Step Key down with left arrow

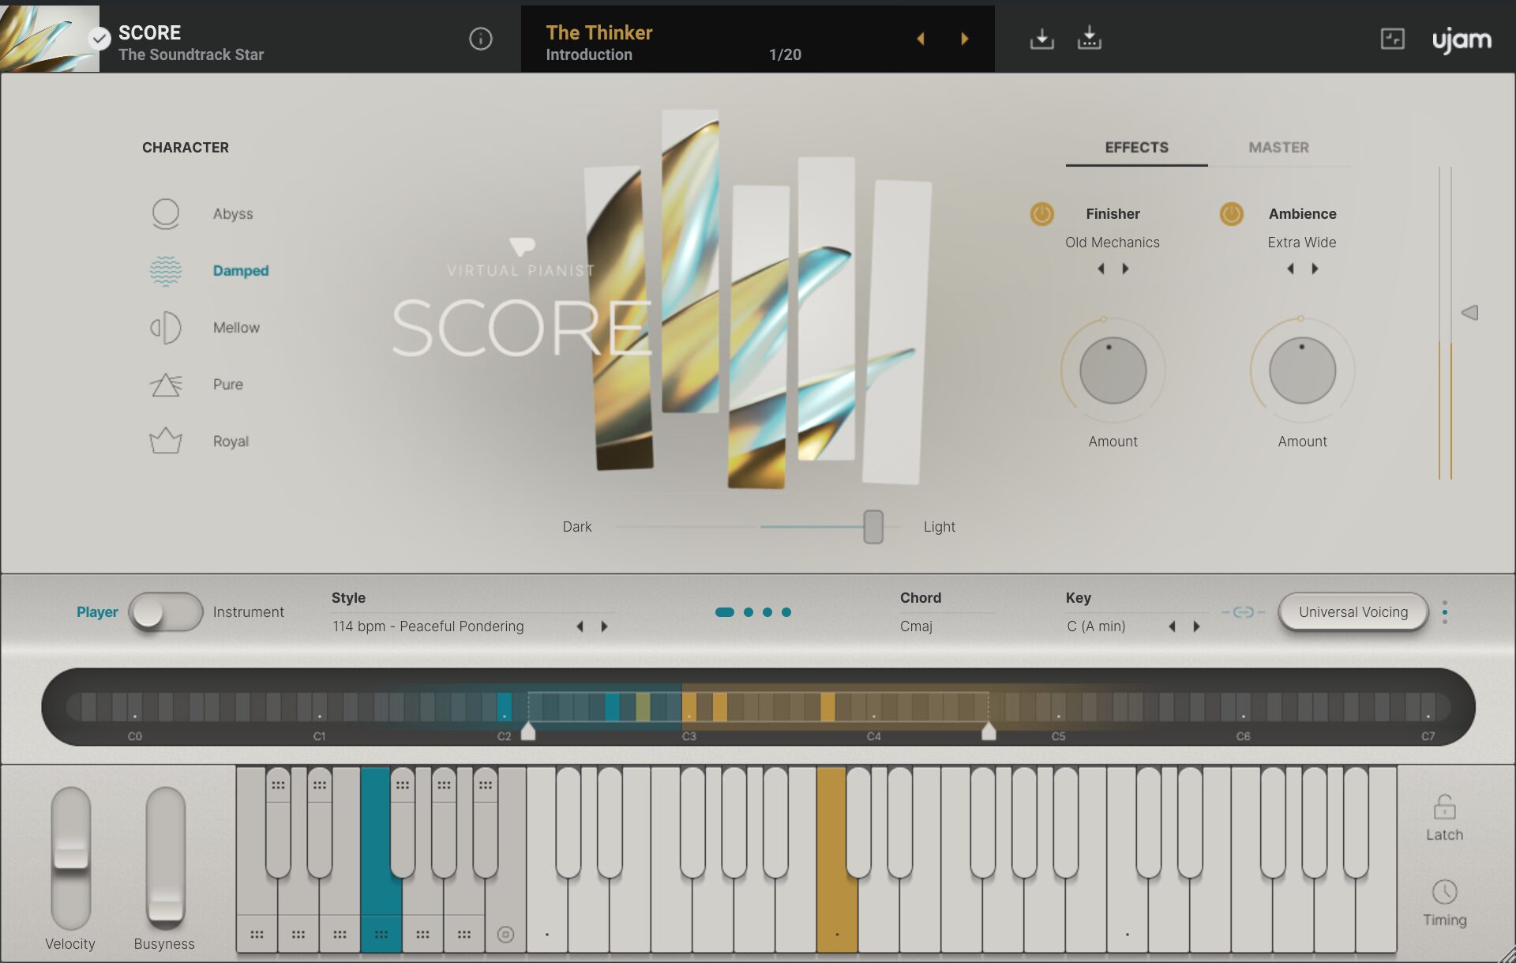click(1172, 626)
